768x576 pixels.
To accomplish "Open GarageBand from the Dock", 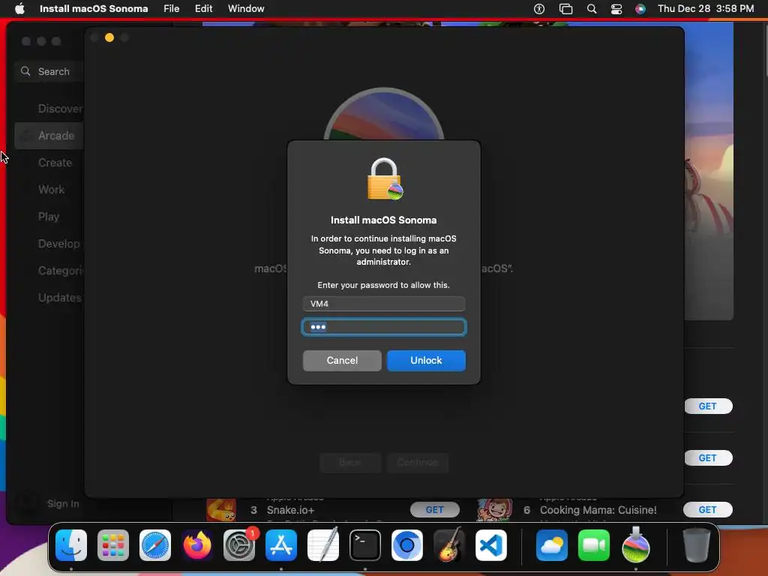I will coord(449,545).
